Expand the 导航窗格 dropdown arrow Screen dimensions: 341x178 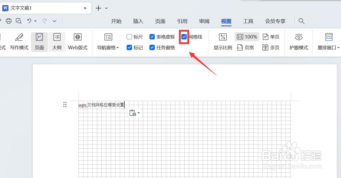(118, 48)
